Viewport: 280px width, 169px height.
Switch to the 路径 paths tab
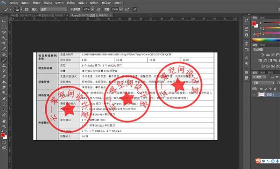(x=270, y=73)
